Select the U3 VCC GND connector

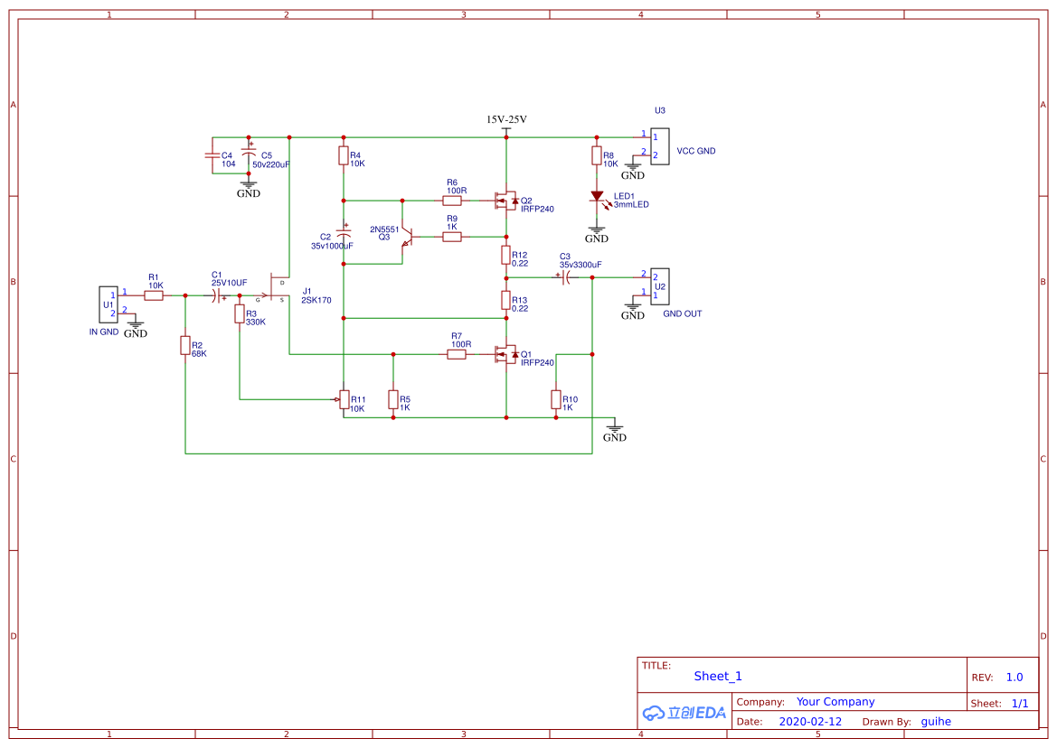tap(659, 145)
